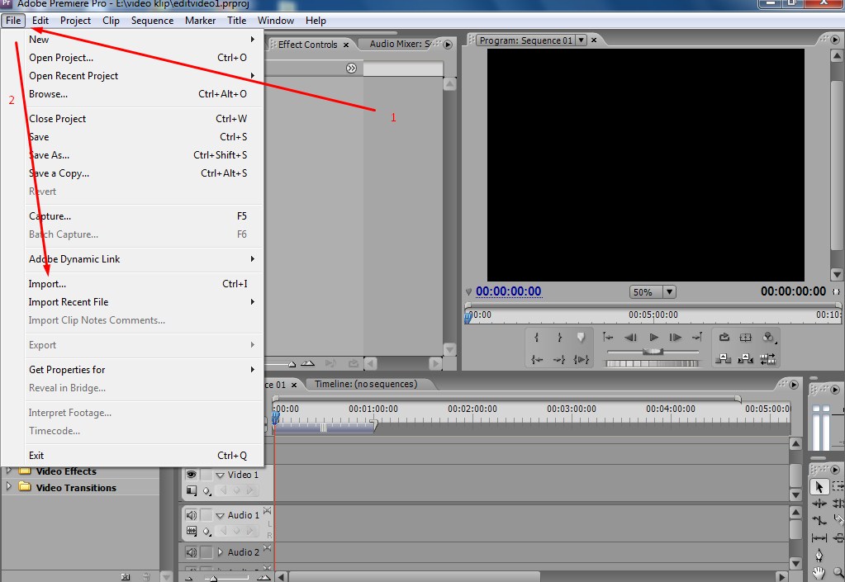The image size is (845, 582).
Task: Click the Lift button
Action: [724, 359]
